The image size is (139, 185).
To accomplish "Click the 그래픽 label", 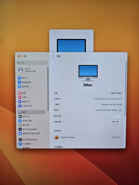I will tap(57, 105).
